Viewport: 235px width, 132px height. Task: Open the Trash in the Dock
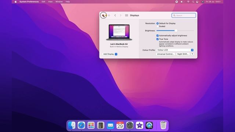click(163, 125)
